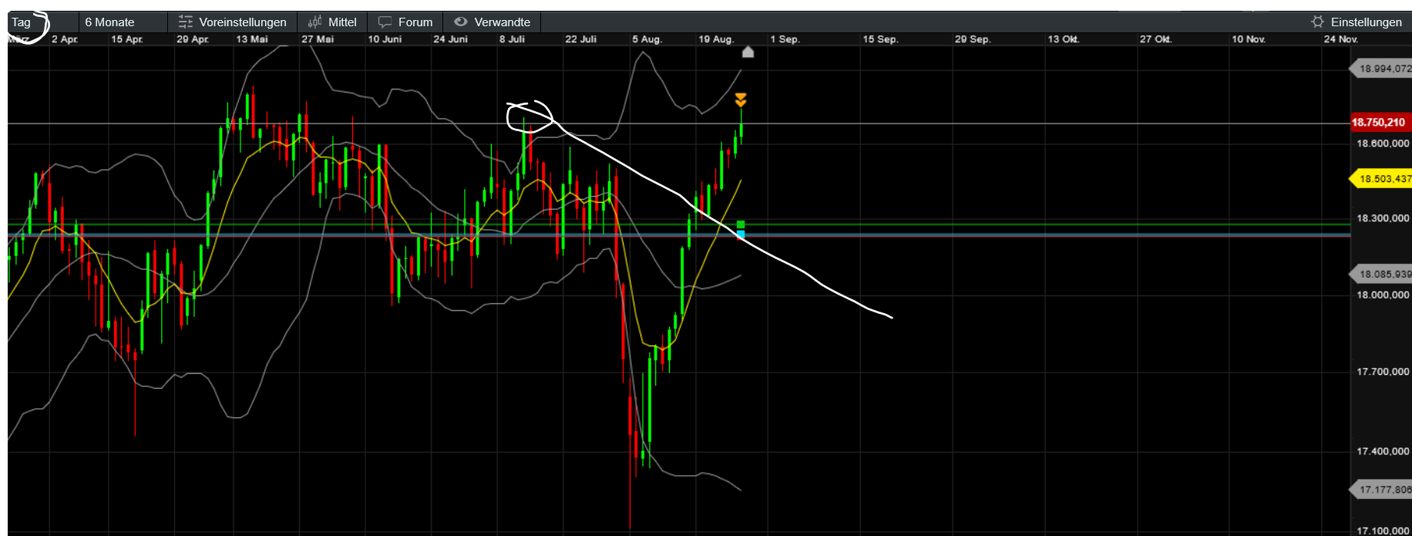
Task: Click the 29 Sep. date label
Action: 973,39
